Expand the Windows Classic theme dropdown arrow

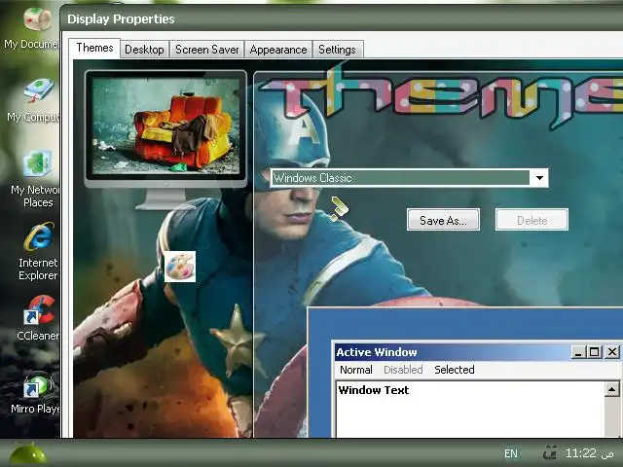tap(539, 178)
